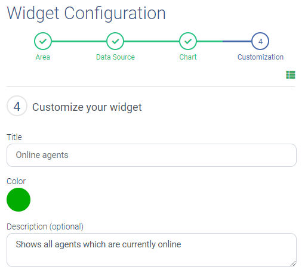Focus the Title field containing Online agents

152,155
